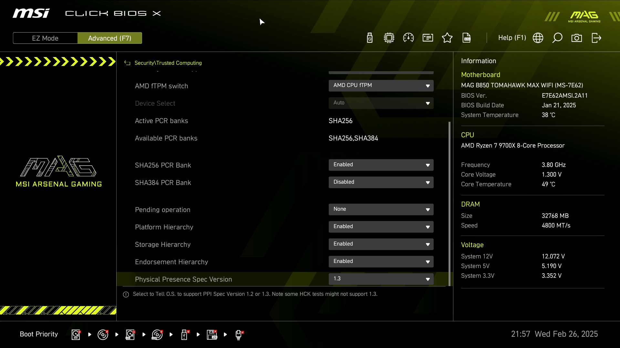Click the search magnifier icon

point(557,38)
